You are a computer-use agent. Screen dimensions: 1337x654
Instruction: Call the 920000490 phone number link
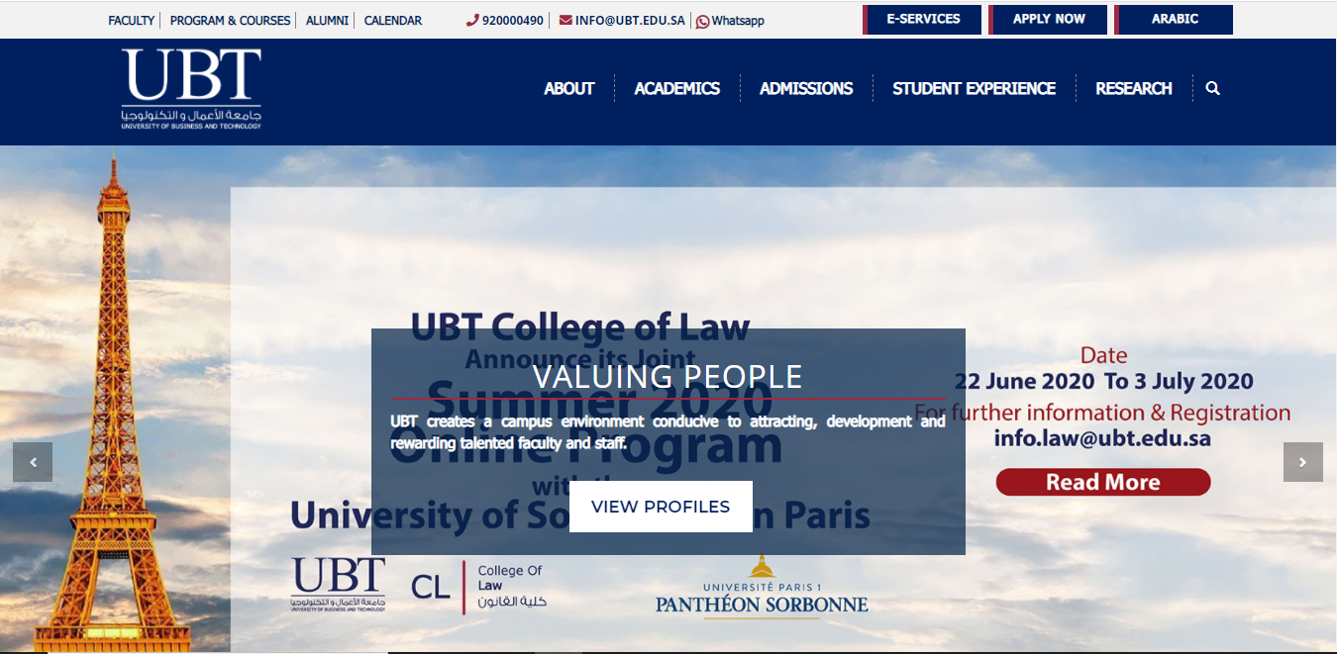[x=513, y=20]
